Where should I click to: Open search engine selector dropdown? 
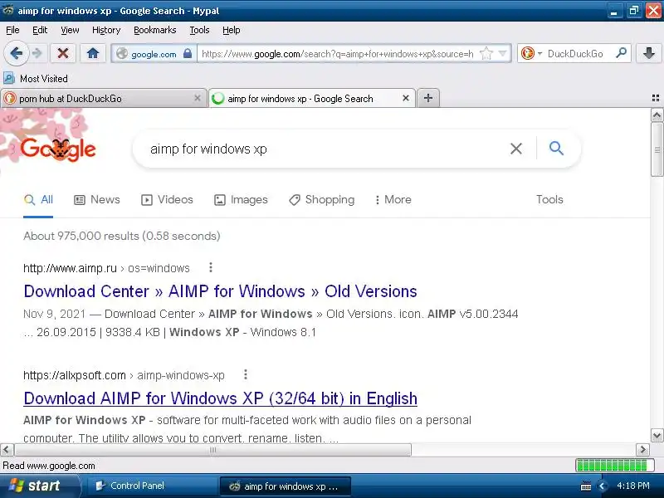pos(539,54)
